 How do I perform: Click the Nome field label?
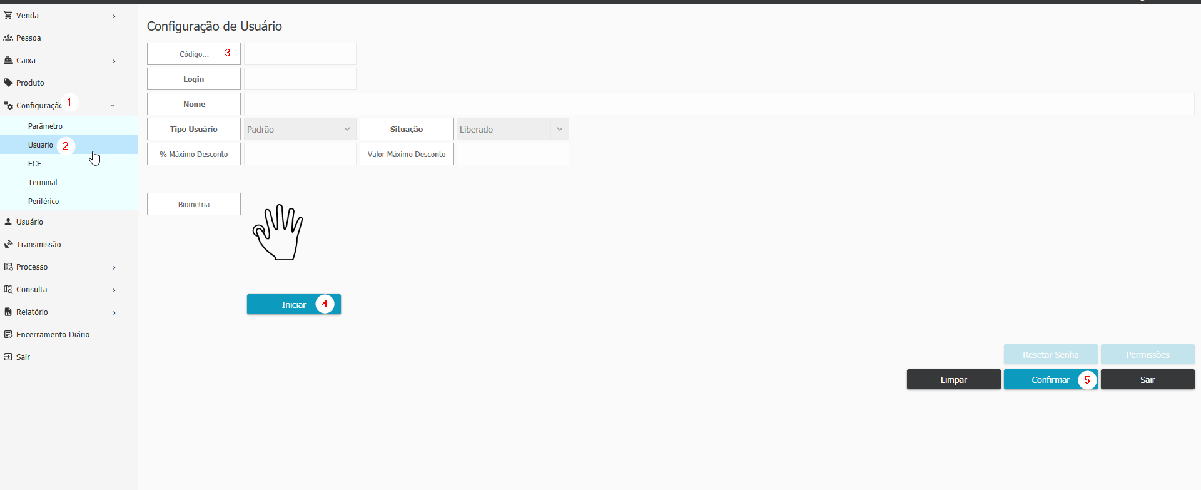point(194,104)
